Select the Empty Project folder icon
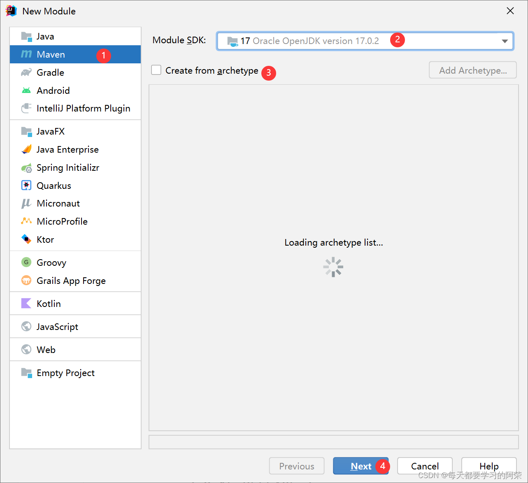This screenshot has width=528, height=483. pyautogui.click(x=26, y=373)
